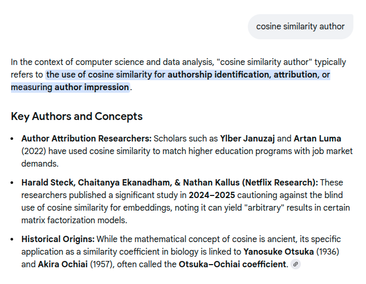Screen dimensions: 366x284
Task: Click the bullet beside Historical Origins entry
Action: tap(13, 239)
